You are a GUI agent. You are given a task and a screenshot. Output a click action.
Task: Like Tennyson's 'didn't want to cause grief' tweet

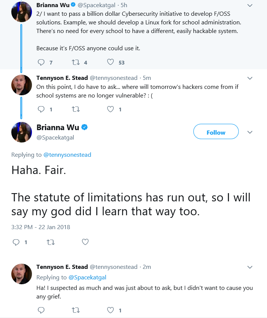pos(111,310)
